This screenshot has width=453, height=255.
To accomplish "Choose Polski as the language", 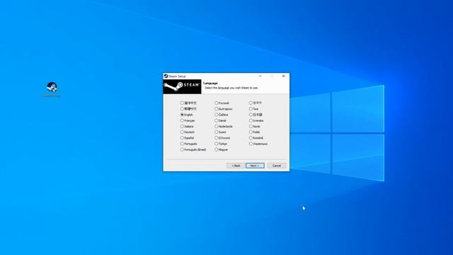I will [x=251, y=132].
